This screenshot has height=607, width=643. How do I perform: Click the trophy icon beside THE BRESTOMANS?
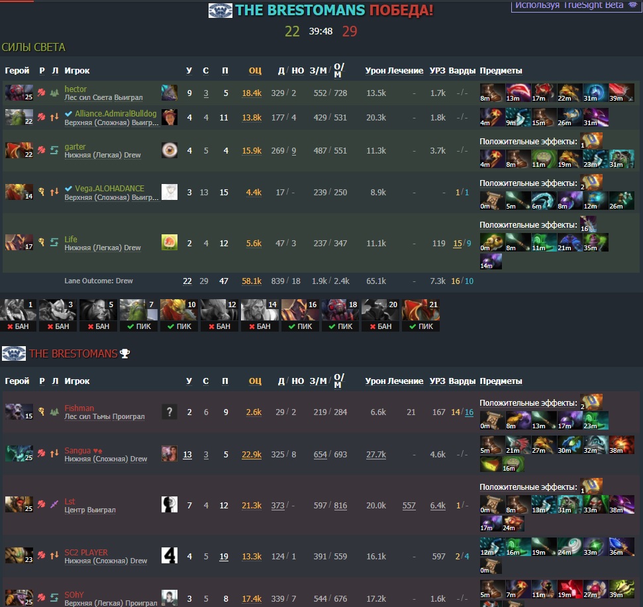[x=125, y=353]
